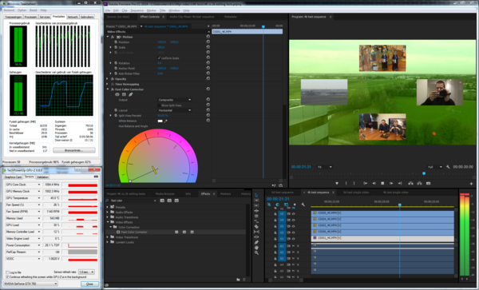Switch to the Metadata tab
The height and width of the screenshot is (290, 479).
(x=231, y=17)
